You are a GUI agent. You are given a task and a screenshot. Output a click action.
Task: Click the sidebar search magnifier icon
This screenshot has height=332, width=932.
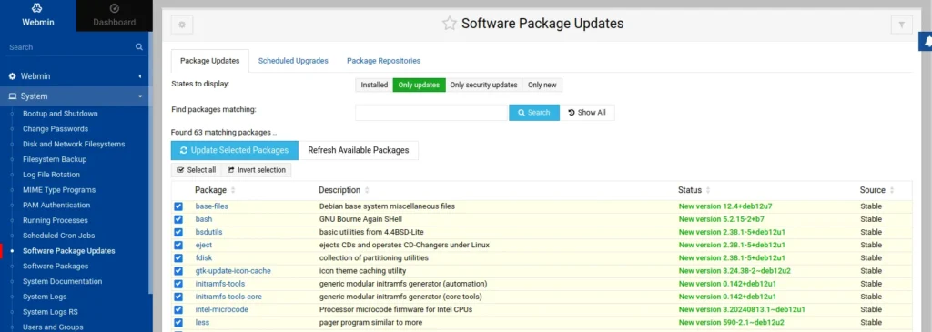pos(139,47)
